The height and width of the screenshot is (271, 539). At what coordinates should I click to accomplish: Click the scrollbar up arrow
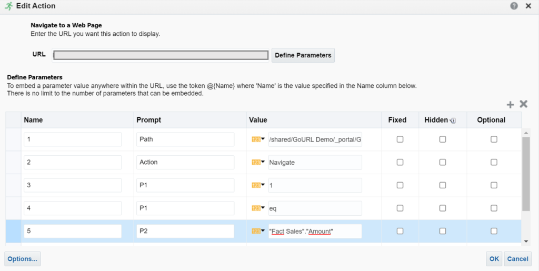click(x=526, y=132)
